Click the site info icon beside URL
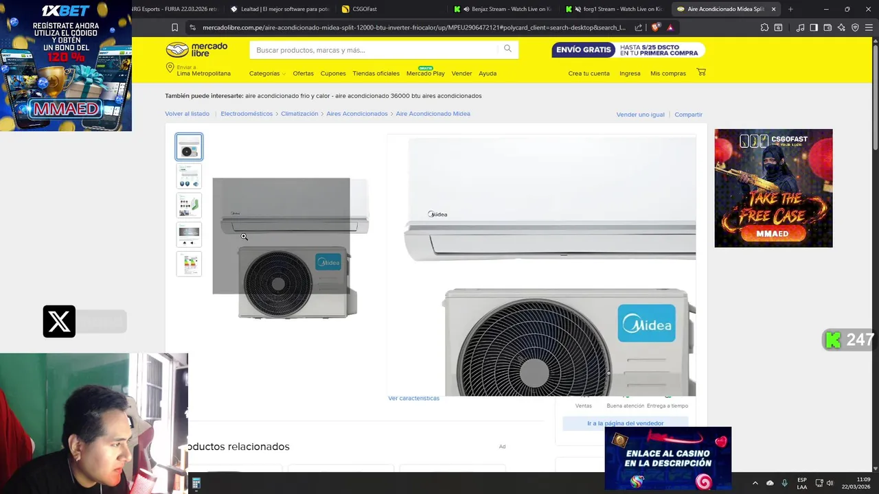Image resolution: width=879 pixels, height=494 pixels. coord(192,27)
